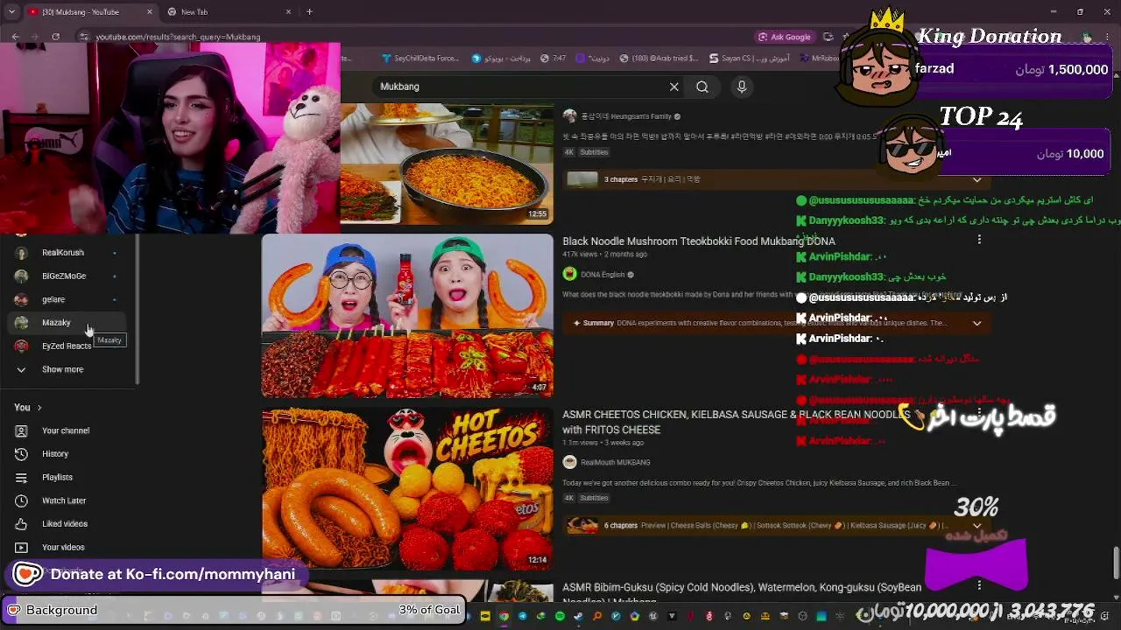
Task: Click the page vertical scrollbar thumb
Action: point(1116,563)
